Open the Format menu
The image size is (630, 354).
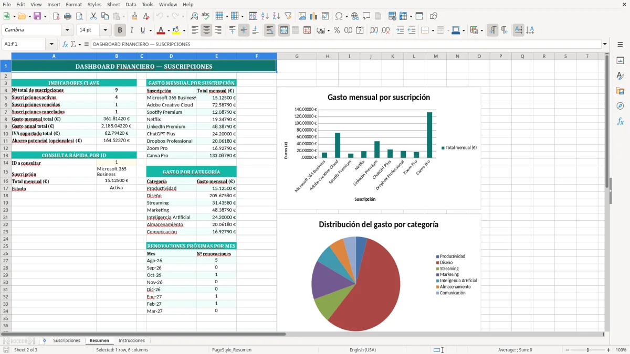(x=73, y=4)
